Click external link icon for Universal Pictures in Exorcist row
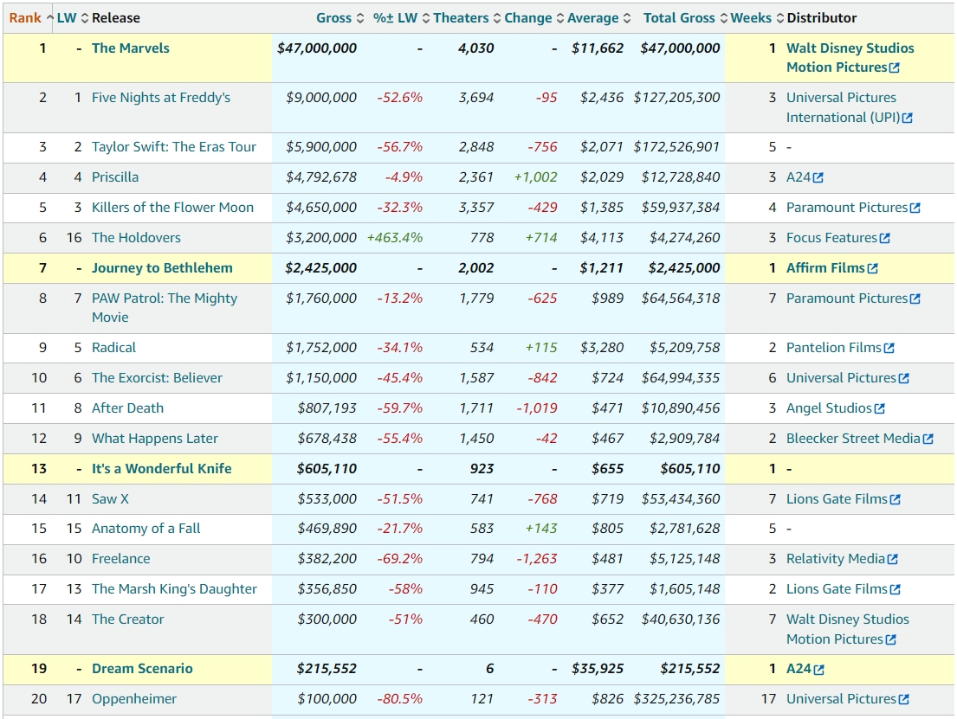 point(903,378)
